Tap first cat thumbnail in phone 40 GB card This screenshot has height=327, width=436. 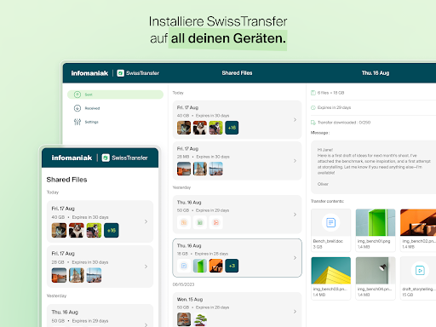point(59,231)
